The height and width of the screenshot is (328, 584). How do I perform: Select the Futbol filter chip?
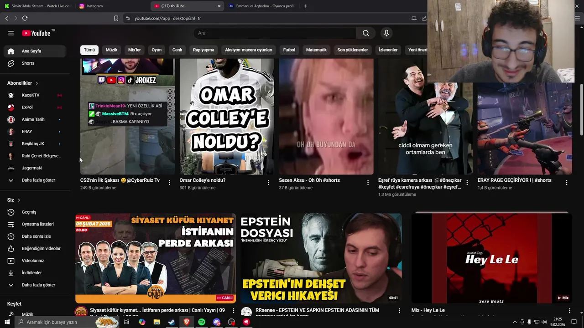(289, 50)
